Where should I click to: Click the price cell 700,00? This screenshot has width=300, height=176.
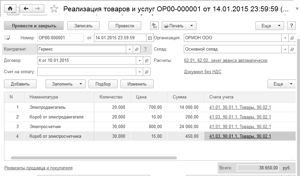point(149,107)
